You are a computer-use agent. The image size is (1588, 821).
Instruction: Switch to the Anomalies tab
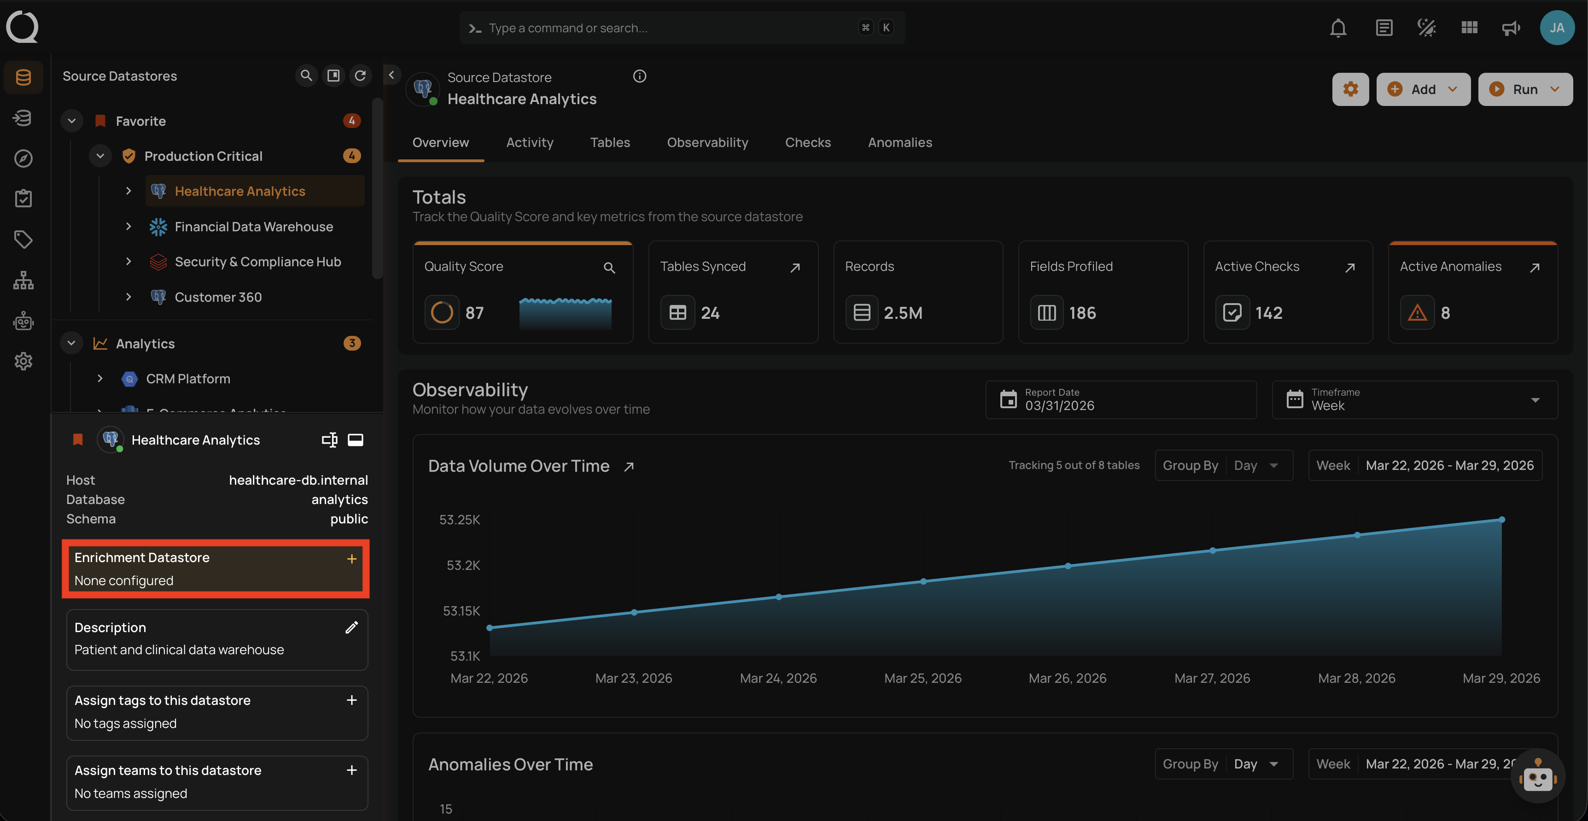[899, 142]
